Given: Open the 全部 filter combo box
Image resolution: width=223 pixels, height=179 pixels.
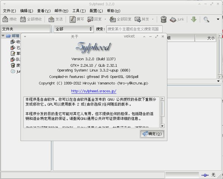Looking at the screenshot, I should [74, 29].
